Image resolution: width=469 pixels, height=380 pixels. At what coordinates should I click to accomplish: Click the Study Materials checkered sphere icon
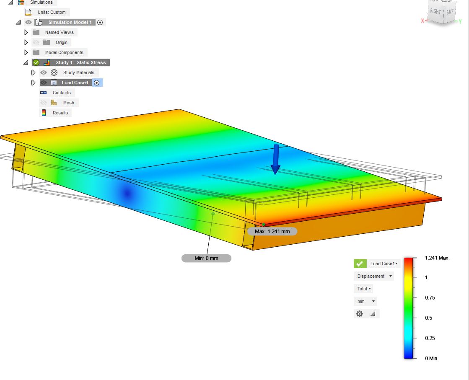pyautogui.click(x=54, y=72)
